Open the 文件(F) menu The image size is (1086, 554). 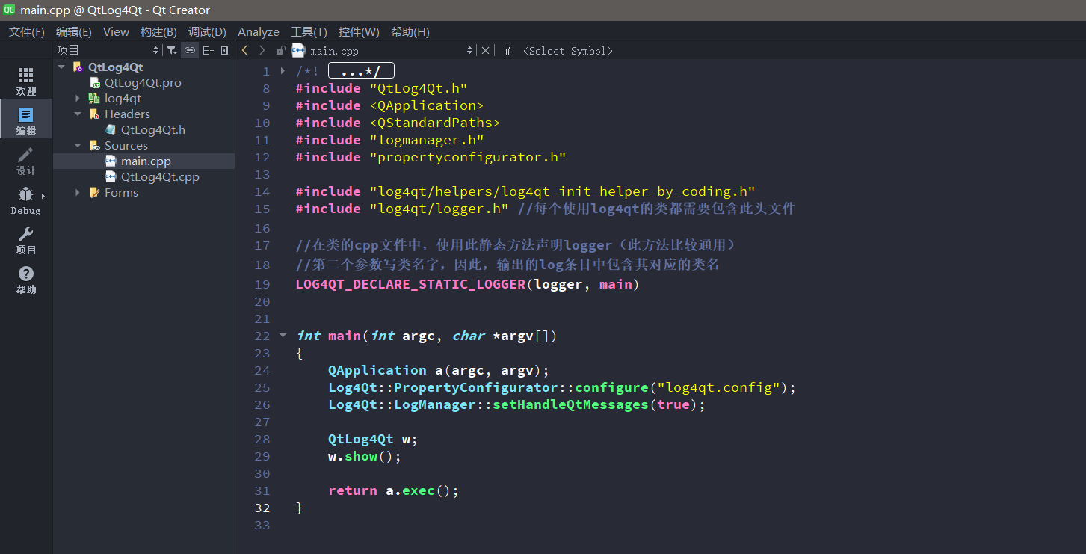coord(27,31)
